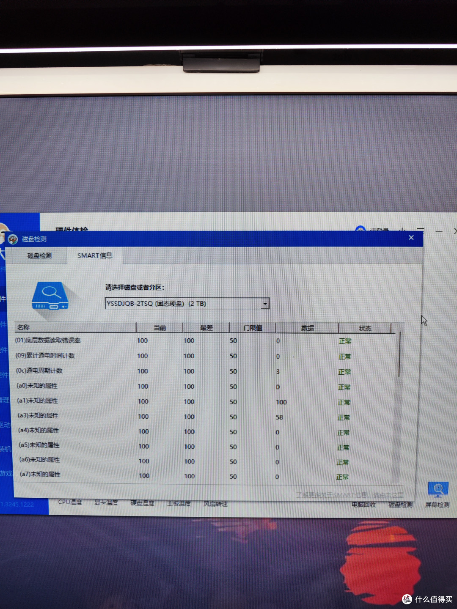Open 屏幕检测 label in main window
457x609 pixels.
(437, 505)
